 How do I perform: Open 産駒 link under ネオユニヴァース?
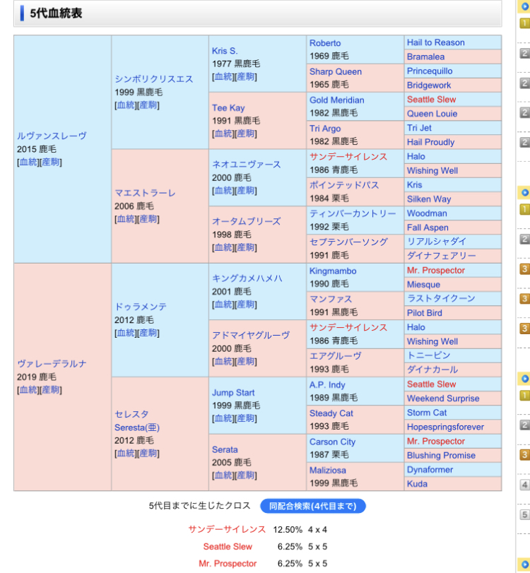point(246,190)
